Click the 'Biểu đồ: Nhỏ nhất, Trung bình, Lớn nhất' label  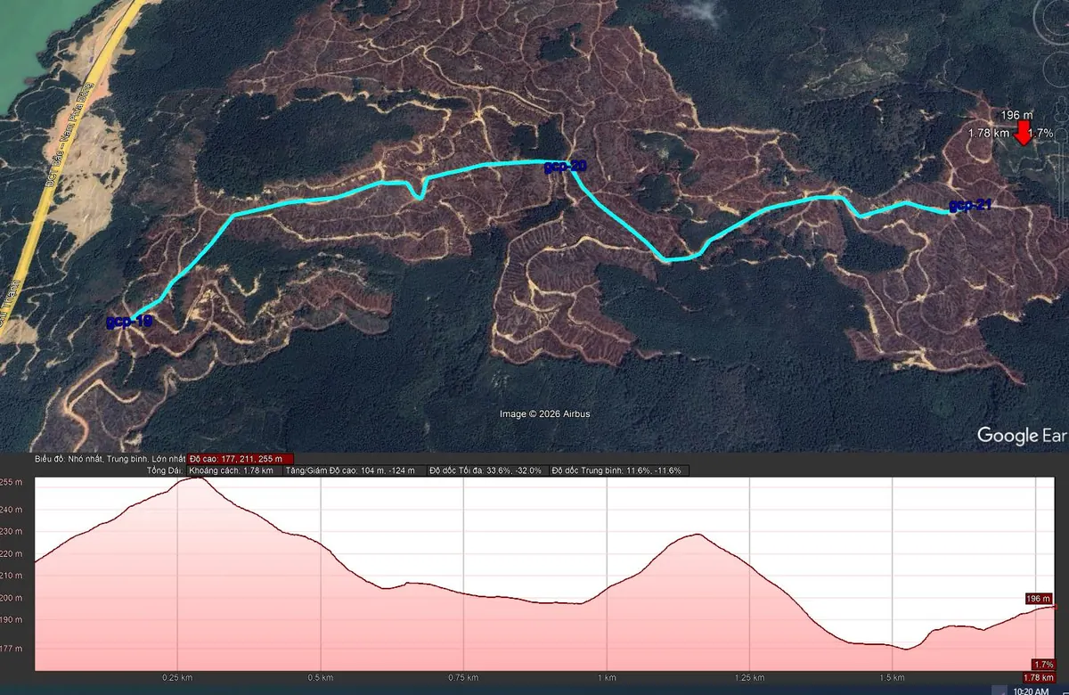click(110, 459)
